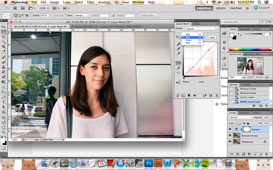The width and height of the screenshot is (273, 170).
Task: Select the Gradient tool
Action: point(3,82)
